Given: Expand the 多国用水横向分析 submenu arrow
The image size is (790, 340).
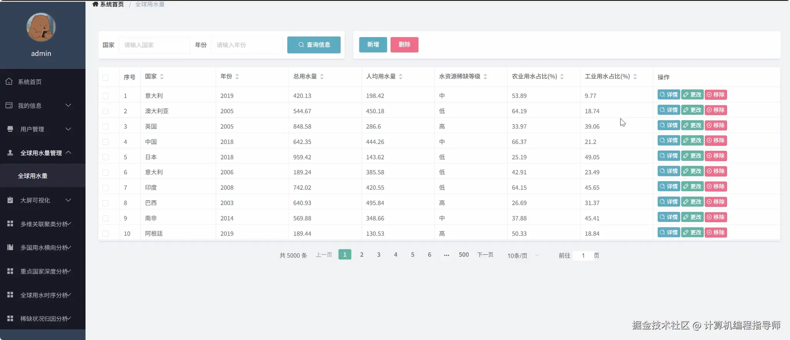Looking at the screenshot, I should point(69,247).
